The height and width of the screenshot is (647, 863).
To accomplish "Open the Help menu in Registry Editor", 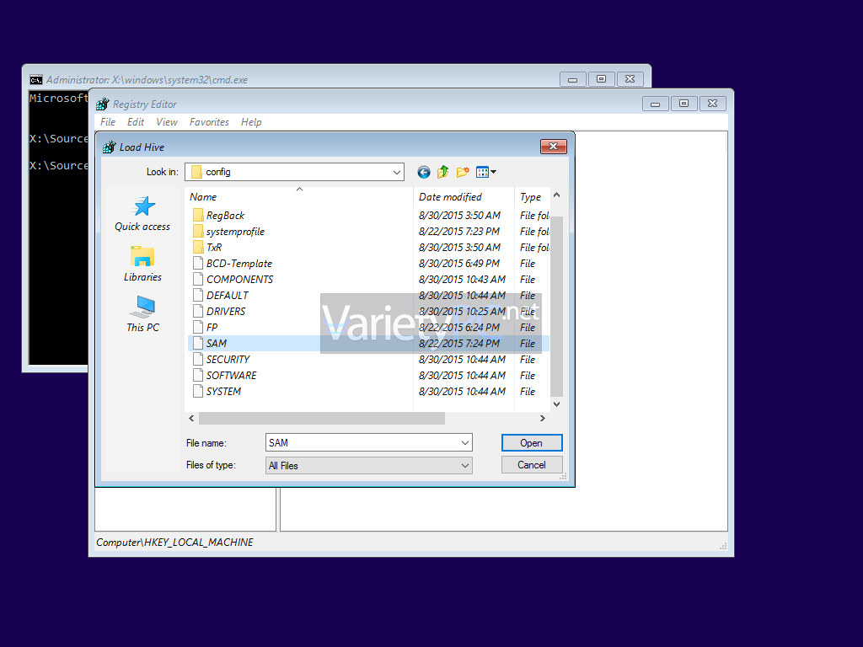I will click(x=251, y=121).
